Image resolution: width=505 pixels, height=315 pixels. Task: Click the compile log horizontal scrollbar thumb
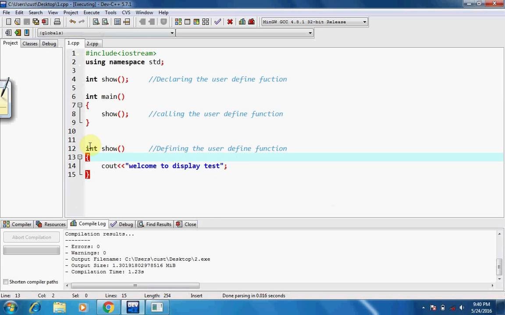(x=135, y=285)
